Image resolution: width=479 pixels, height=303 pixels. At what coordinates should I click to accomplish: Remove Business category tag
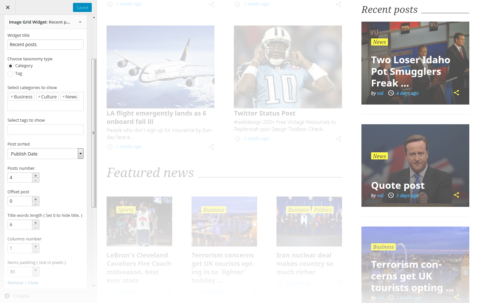point(12,97)
